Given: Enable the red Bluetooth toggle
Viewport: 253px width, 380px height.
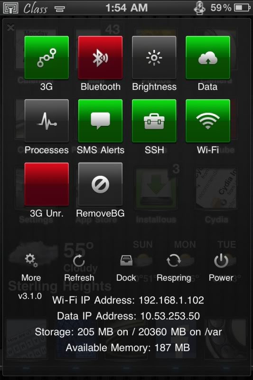Looking at the screenshot, I should pyautogui.click(x=100, y=57).
